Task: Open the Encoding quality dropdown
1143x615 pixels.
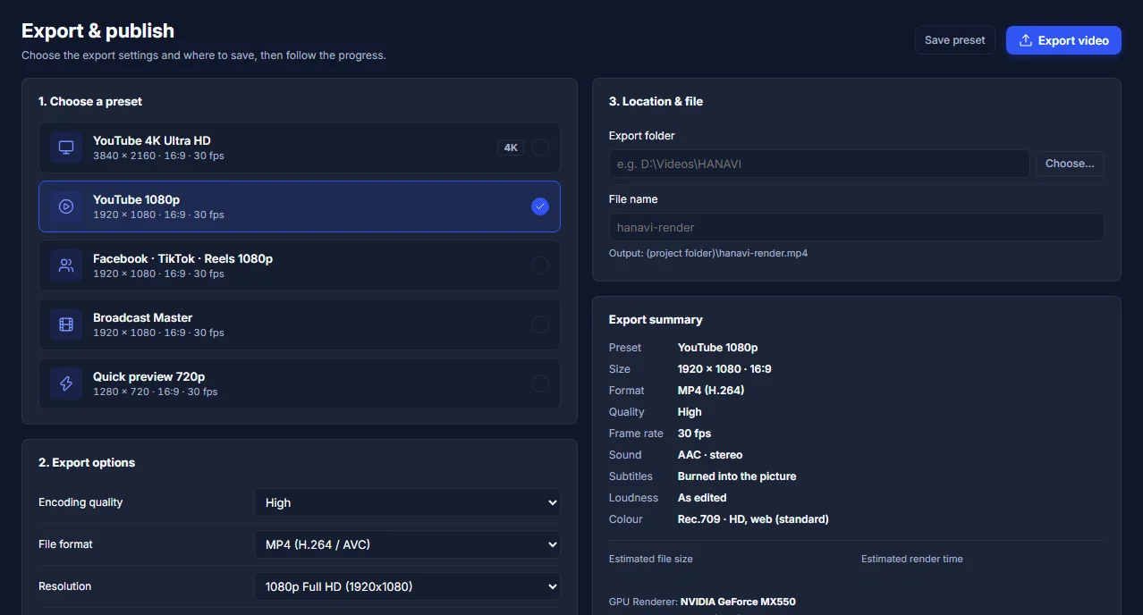Action: click(x=407, y=502)
